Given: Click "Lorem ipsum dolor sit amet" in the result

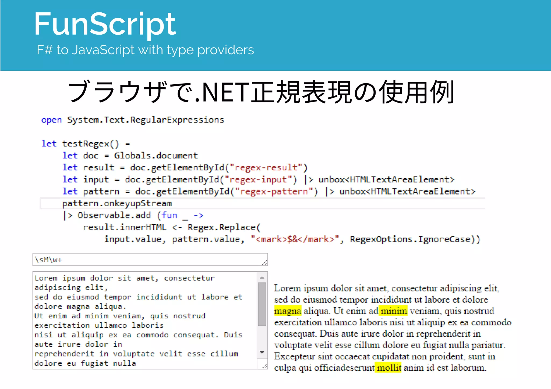Looking at the screenshot, I should (331, 288).
